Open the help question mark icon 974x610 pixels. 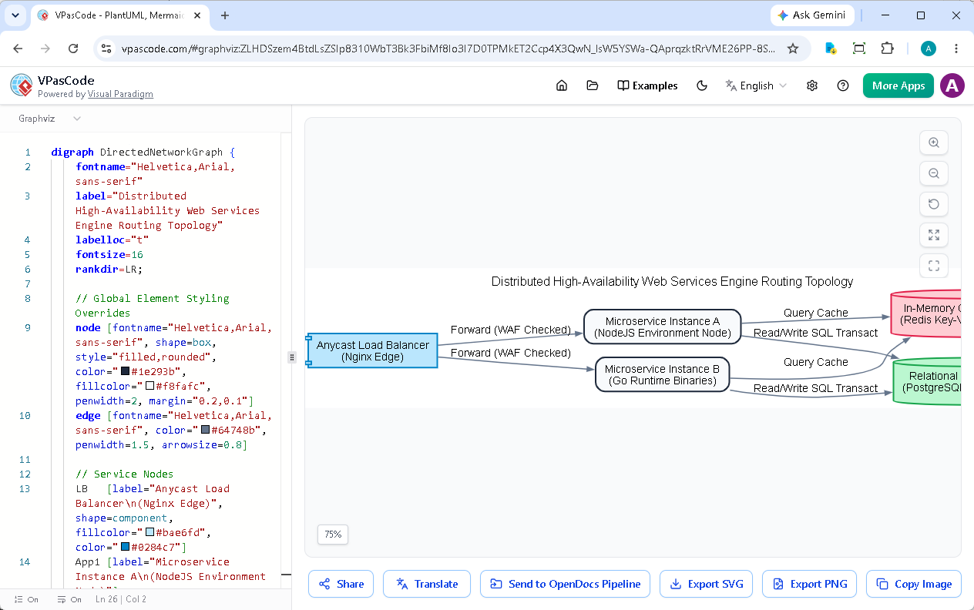[843, 85]
